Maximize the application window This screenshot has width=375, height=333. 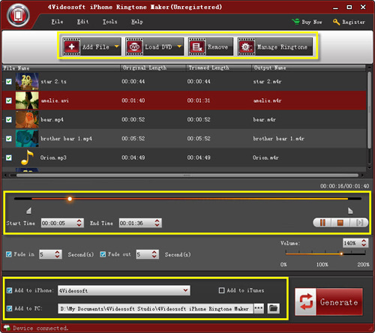(x=349, y=7)
